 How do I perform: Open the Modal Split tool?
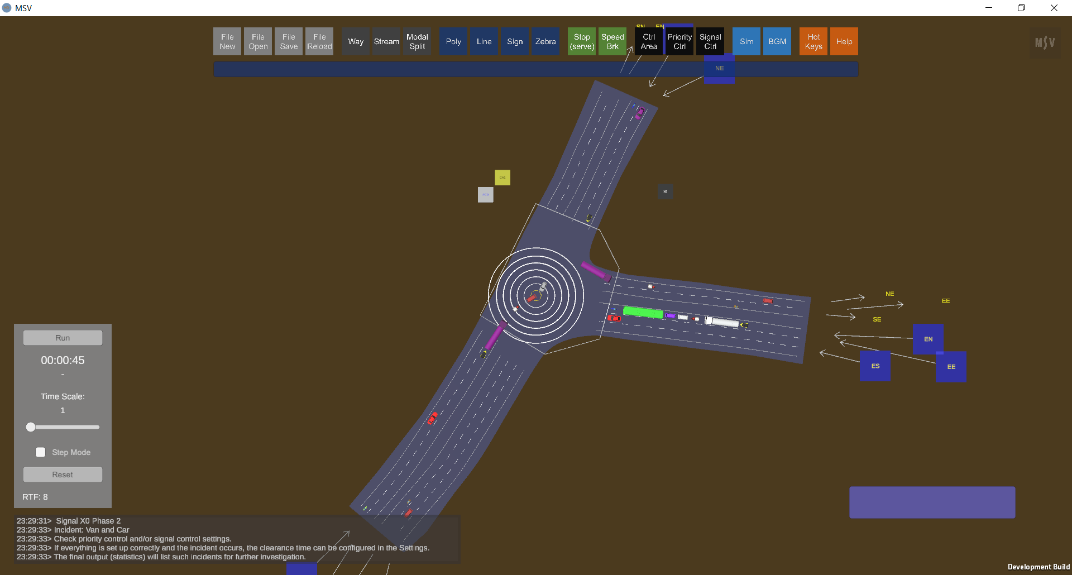tap(417, 41)
